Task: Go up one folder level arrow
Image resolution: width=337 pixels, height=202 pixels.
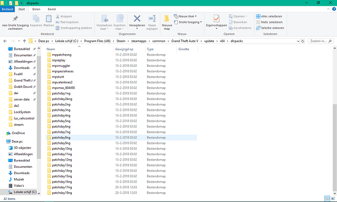Action: pyautogui.click(x=24, y=41)
